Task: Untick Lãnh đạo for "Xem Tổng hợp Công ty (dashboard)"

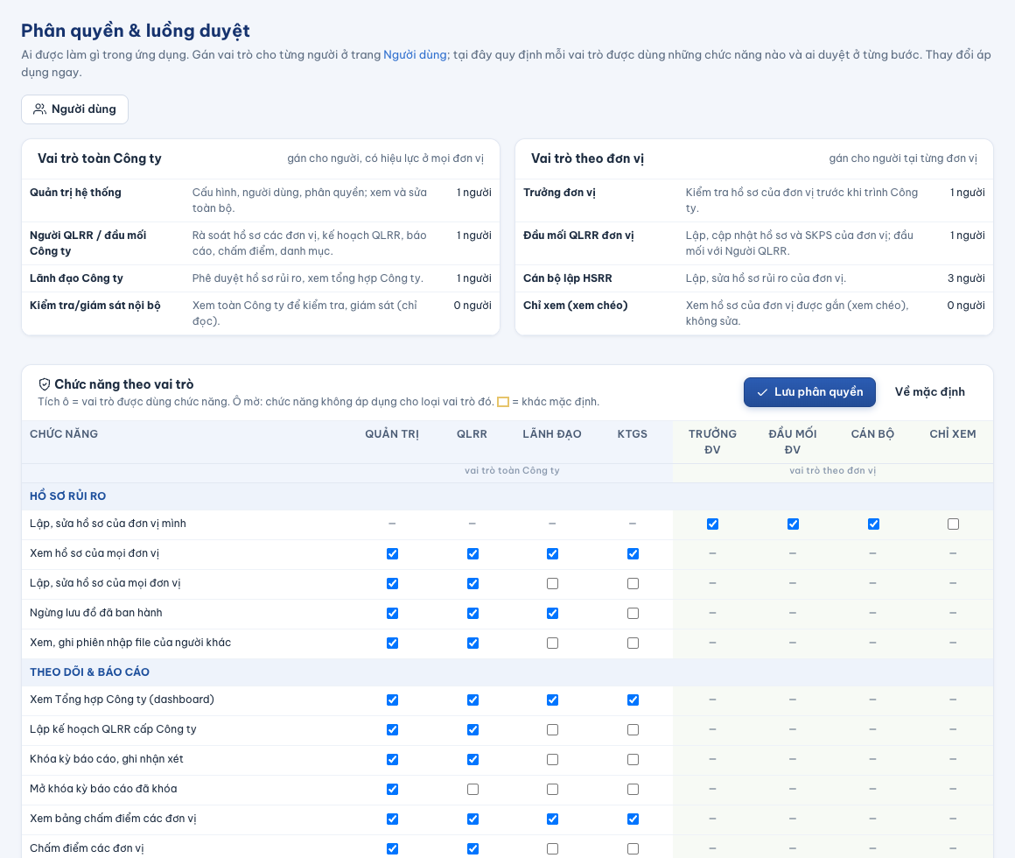Action: tap(552, 700)
